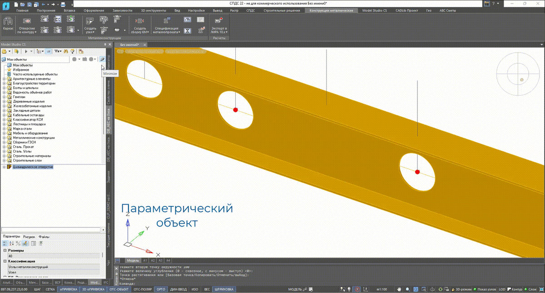
Task: Click the command line close X icon
Action: click(x=117, y=268)
